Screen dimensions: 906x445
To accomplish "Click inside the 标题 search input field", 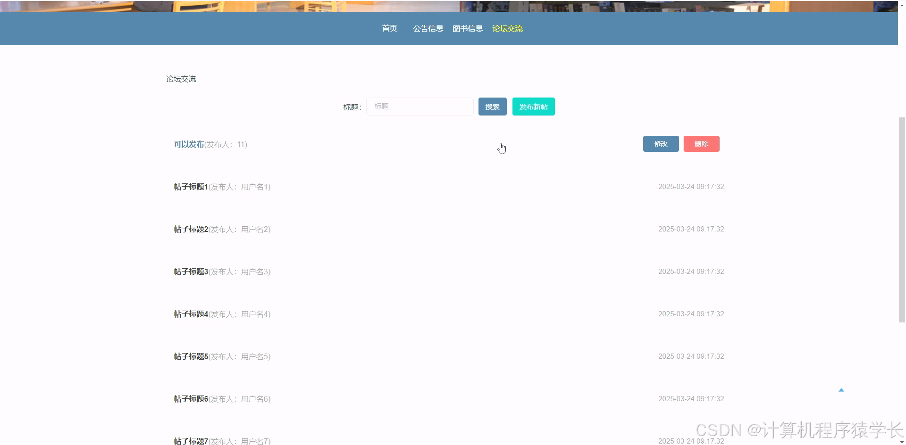I will pyautogui.click(x=419, y=107).
